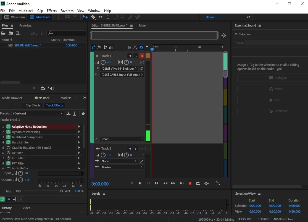Click the red Record button

[x=190, y=183]
